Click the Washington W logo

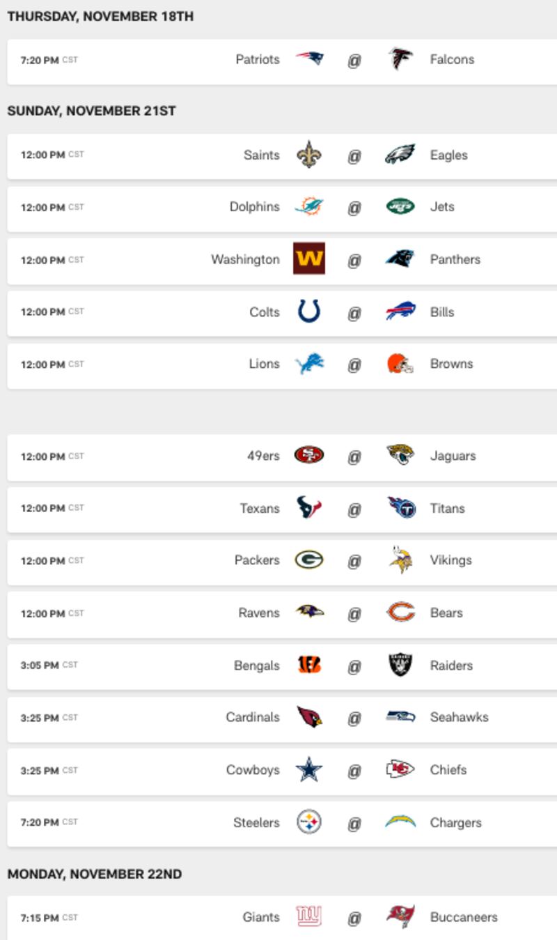tap(309, 259)
